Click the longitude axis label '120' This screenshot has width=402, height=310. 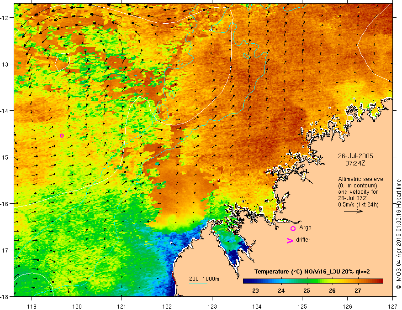[77, 306]
